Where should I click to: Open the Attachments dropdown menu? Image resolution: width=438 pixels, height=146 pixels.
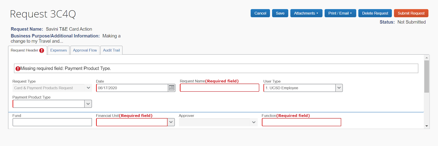point(306,13)
